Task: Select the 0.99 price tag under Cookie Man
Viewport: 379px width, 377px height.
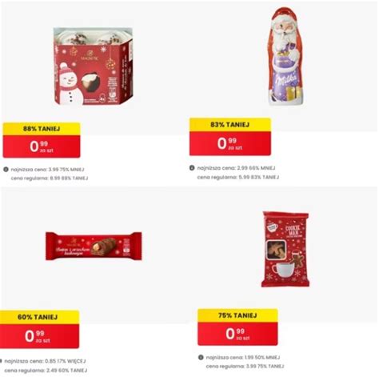Action: (x=237, y=334)
